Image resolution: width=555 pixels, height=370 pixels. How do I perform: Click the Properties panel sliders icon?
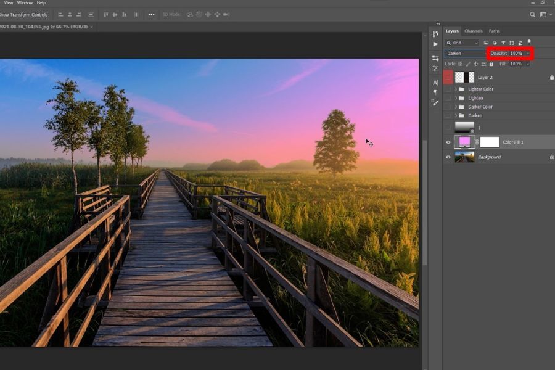(x=435, y=68)
